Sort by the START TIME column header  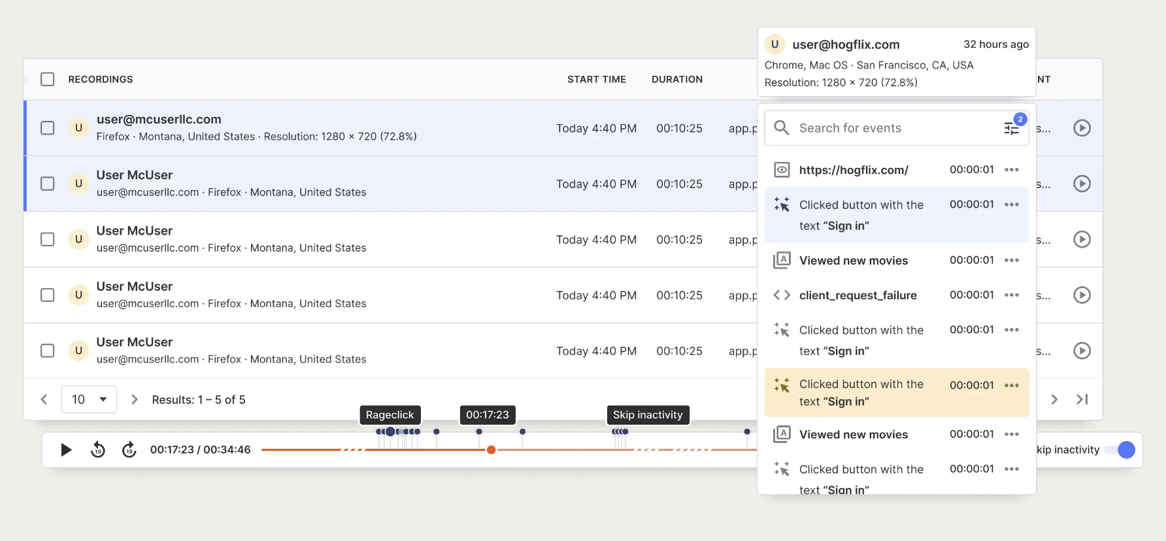click(596, 79)
